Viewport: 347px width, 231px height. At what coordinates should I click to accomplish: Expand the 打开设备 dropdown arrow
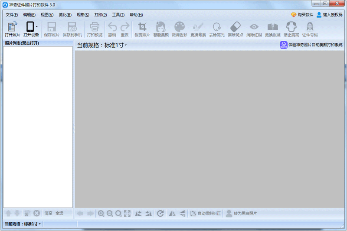(x=37, y=27)
